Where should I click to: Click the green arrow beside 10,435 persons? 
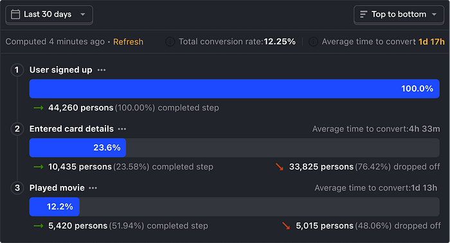[x=39, y=167]
